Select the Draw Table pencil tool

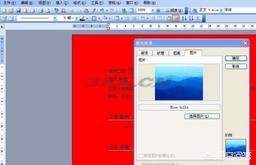click(4, 18)
